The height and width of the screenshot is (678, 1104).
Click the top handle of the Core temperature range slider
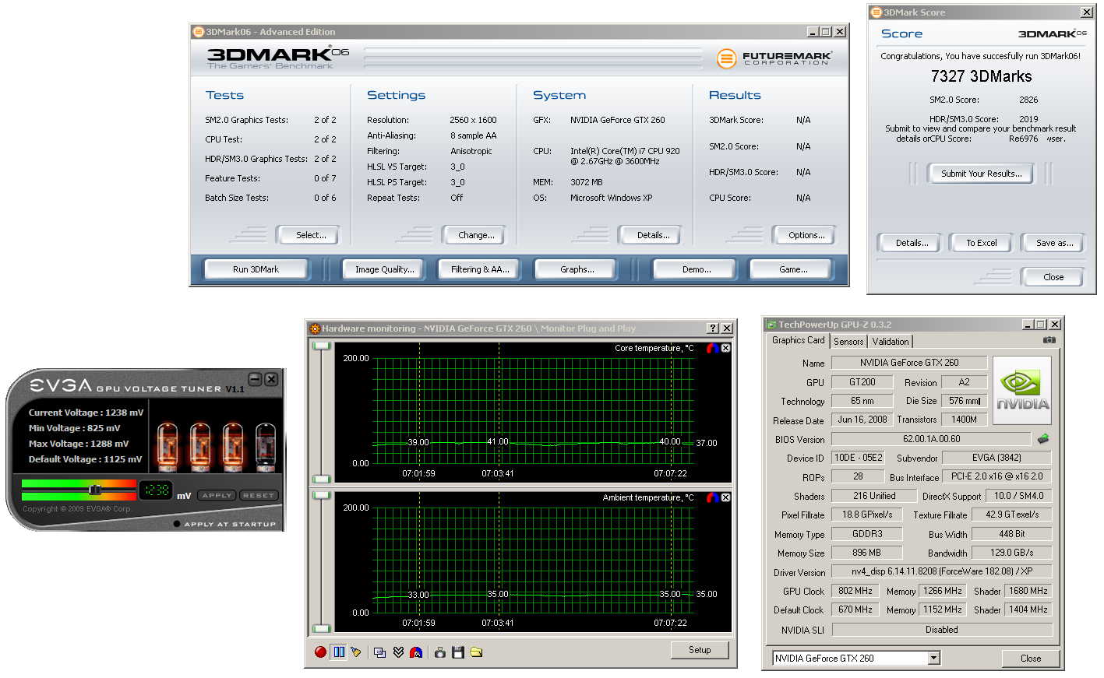pyautogui.click(x=322, y=346)
